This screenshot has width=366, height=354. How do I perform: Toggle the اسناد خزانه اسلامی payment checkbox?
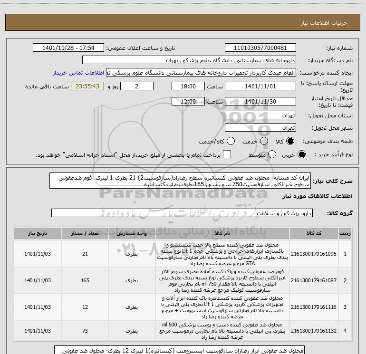coord(227,154)
